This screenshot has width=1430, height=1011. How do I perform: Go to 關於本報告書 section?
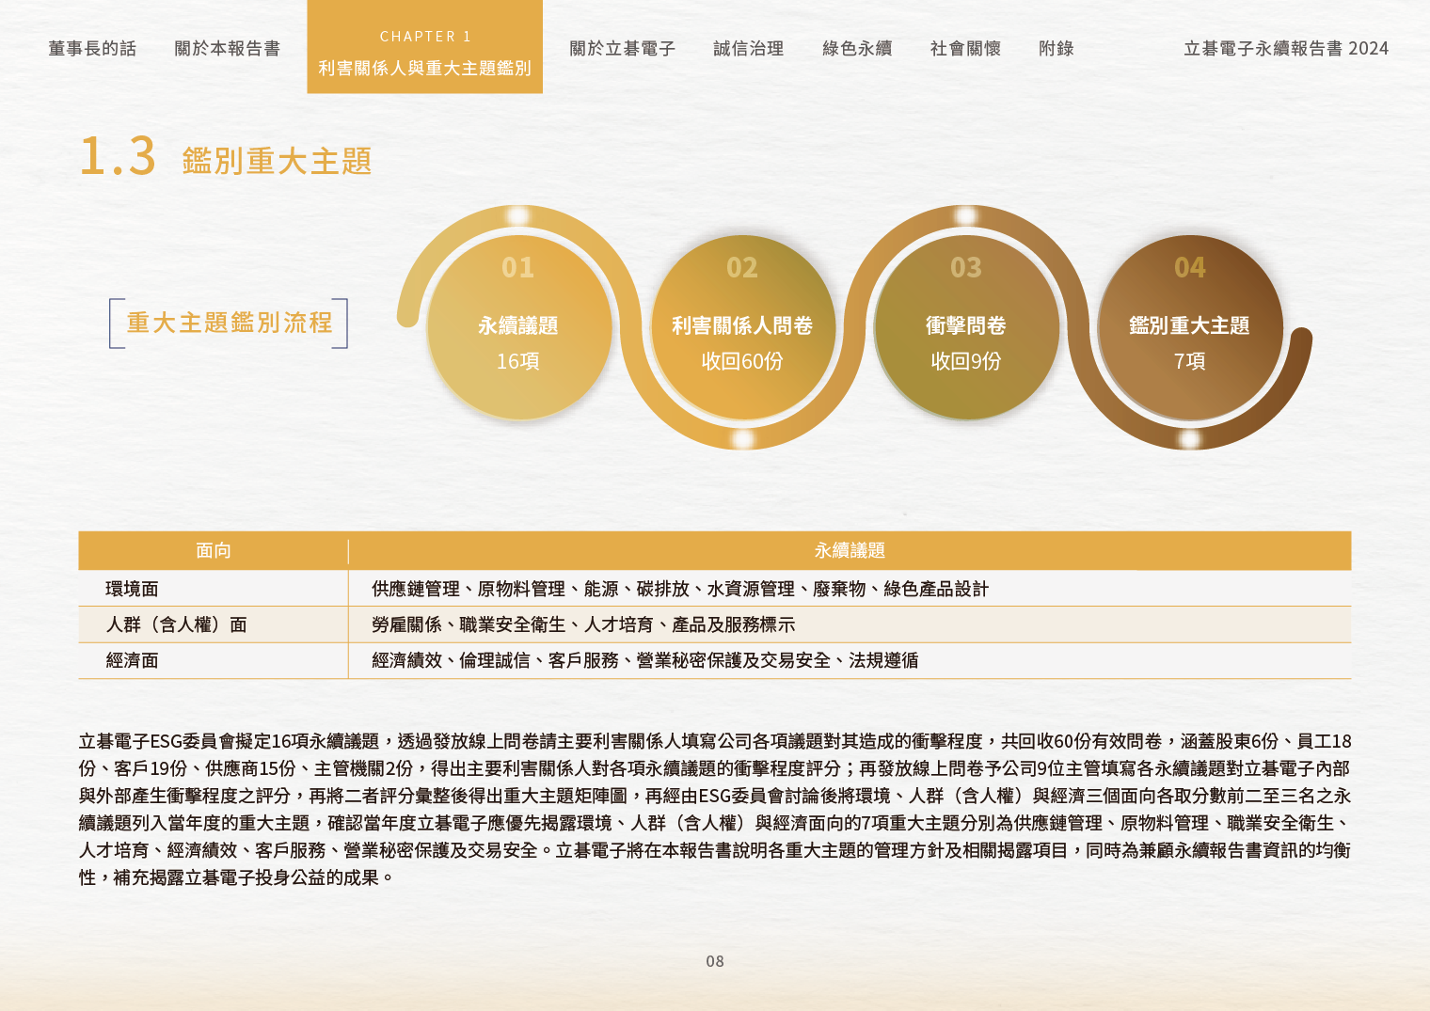(227, 48)
